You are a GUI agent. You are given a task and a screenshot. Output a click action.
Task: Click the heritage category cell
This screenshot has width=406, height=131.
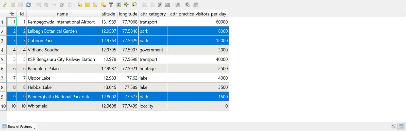(153, 69)
